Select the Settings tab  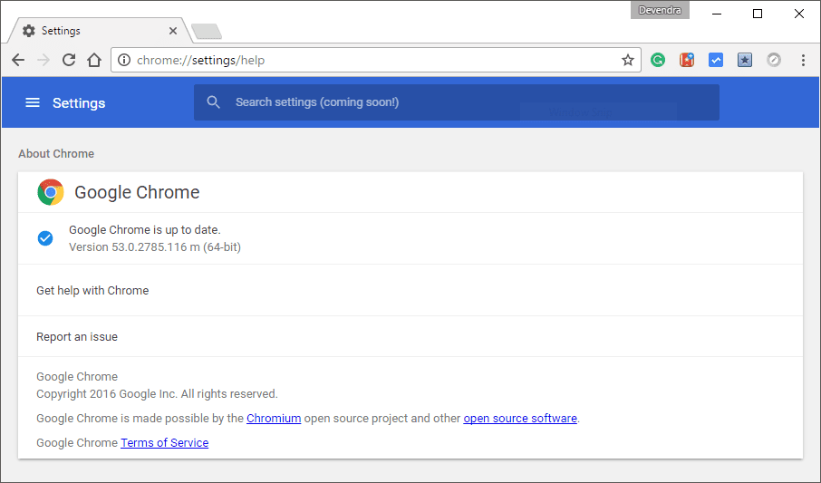coord(100,31)
